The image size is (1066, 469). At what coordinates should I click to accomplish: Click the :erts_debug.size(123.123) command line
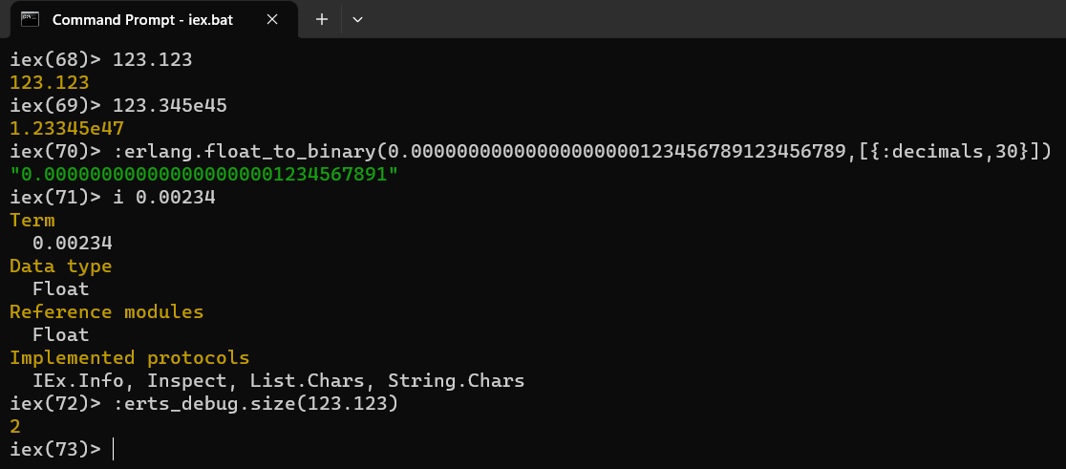pos(203,404)
